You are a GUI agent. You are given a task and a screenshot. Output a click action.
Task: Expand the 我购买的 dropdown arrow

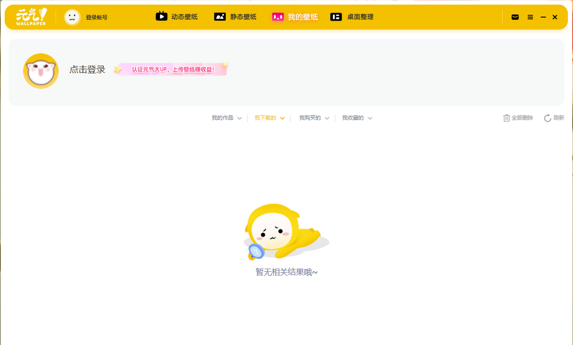[327, 118]
